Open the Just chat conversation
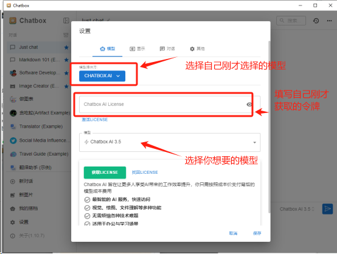 click(39, 47)
